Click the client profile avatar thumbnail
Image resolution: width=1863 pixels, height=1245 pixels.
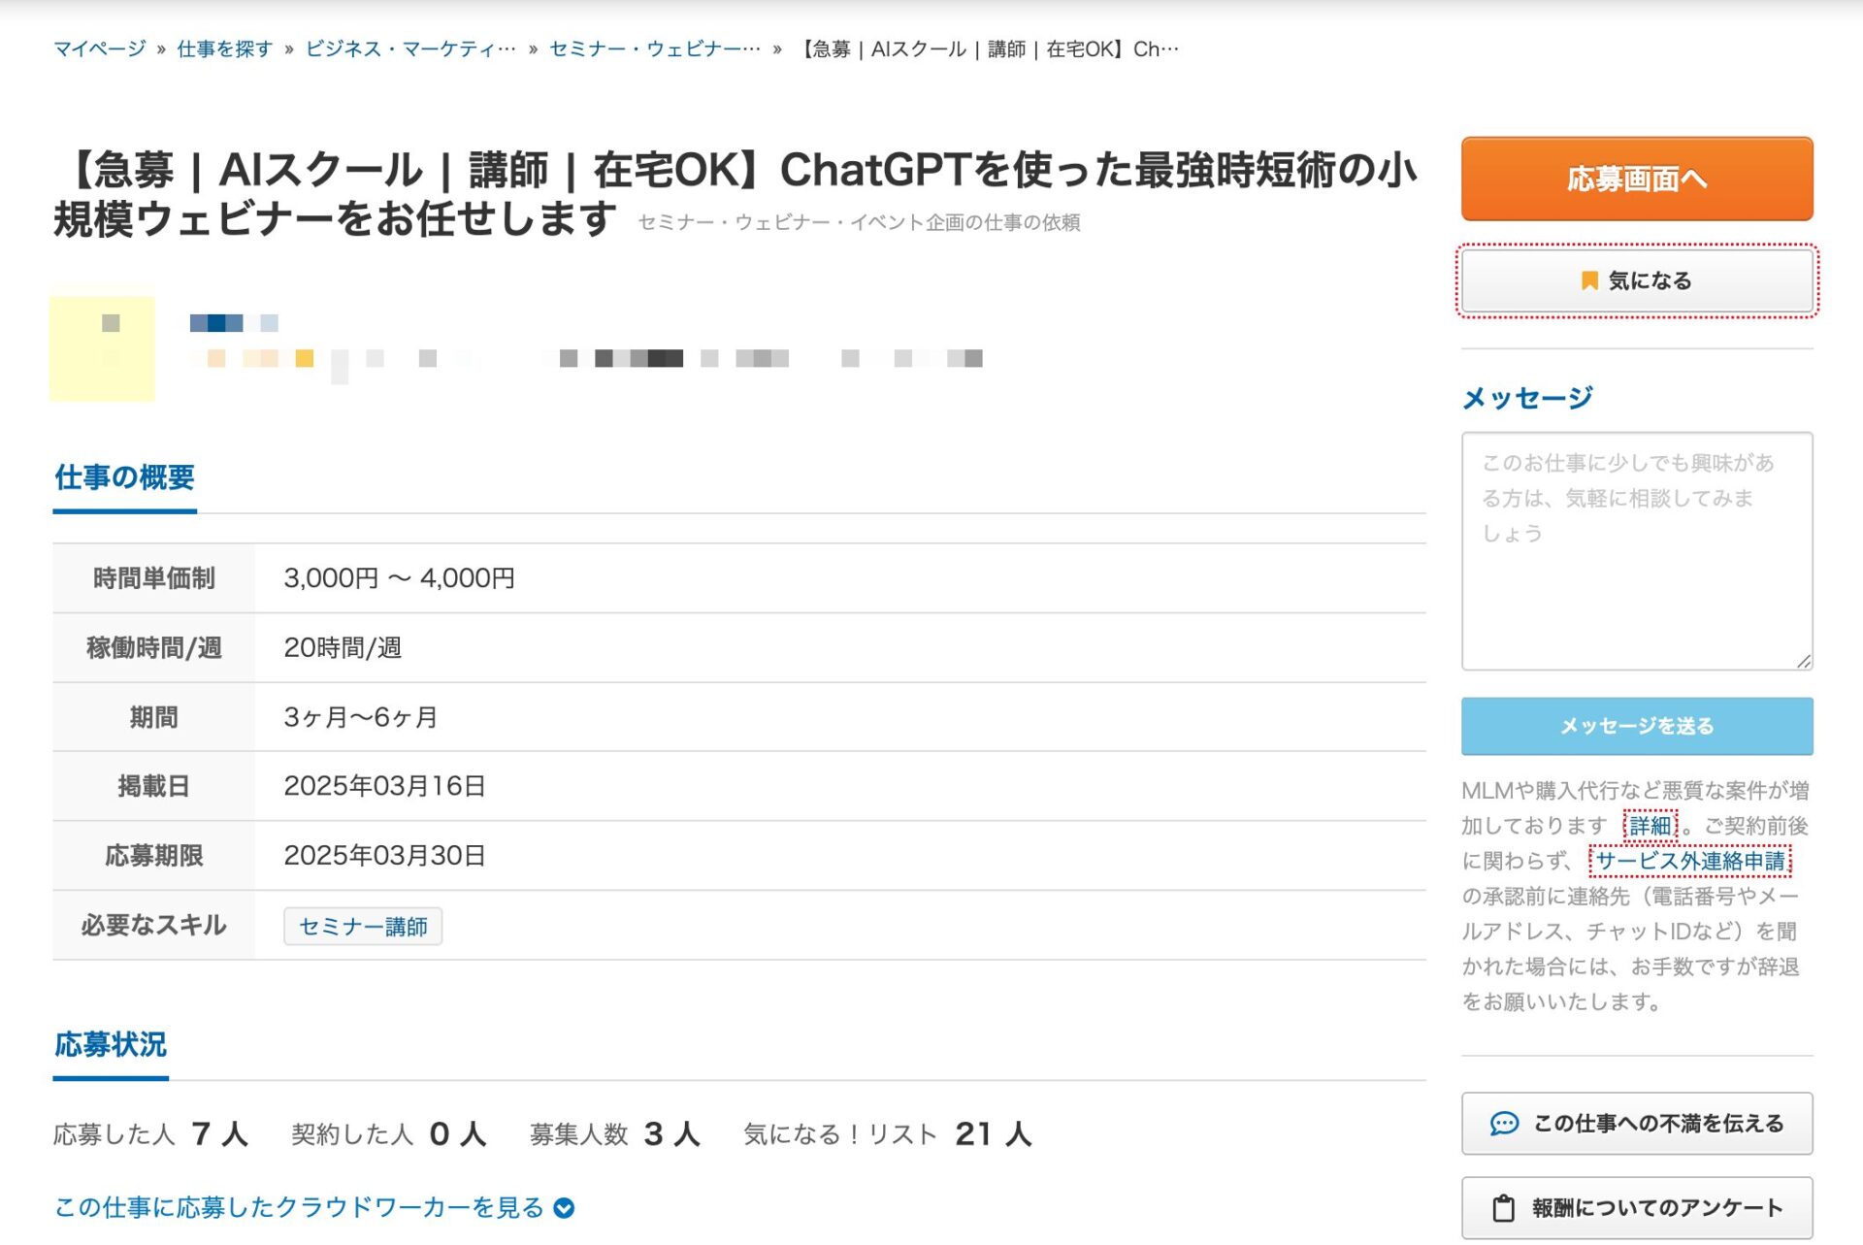click(103, 348)
